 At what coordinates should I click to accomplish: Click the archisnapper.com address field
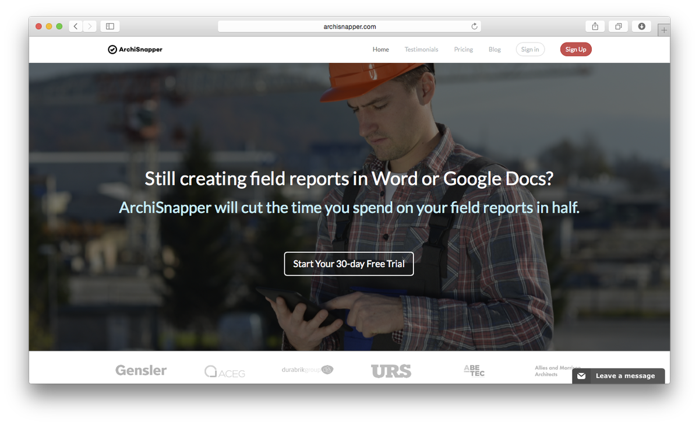[349, 26]
